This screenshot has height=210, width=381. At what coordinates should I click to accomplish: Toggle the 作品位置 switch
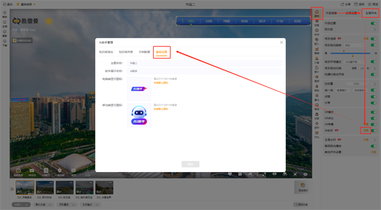point(373,23)
